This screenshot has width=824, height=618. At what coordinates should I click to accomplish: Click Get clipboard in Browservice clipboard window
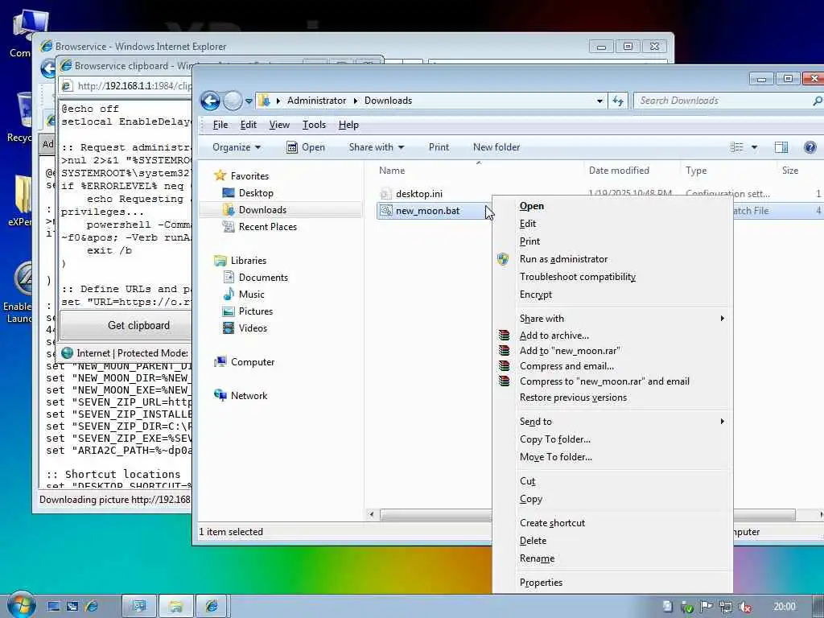(126, 325)
